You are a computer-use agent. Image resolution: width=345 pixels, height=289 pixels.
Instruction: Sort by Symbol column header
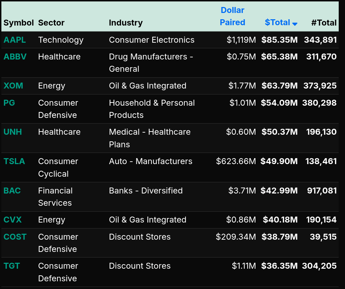tap(19, 23)
